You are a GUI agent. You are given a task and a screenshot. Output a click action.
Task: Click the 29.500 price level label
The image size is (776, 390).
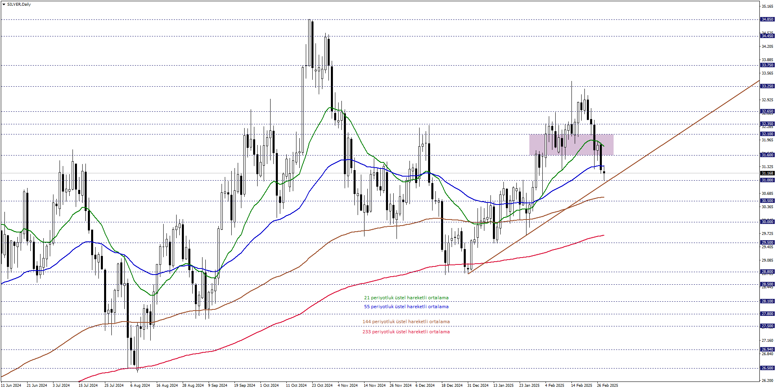coord(767,243)
